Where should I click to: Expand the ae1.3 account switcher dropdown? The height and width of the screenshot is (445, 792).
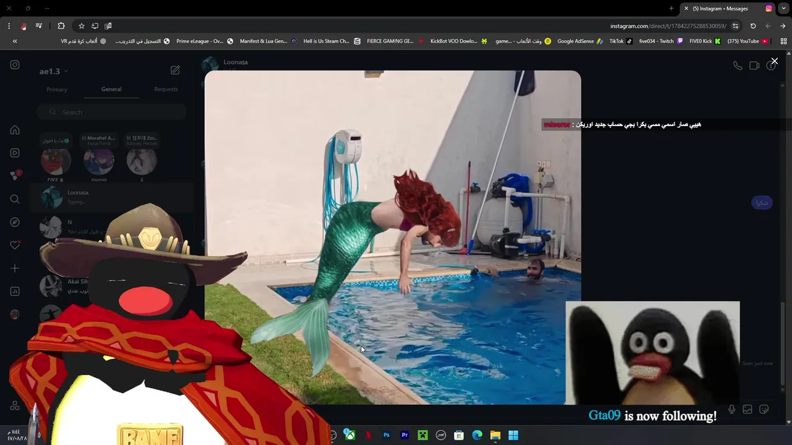[x=54, y=71]
